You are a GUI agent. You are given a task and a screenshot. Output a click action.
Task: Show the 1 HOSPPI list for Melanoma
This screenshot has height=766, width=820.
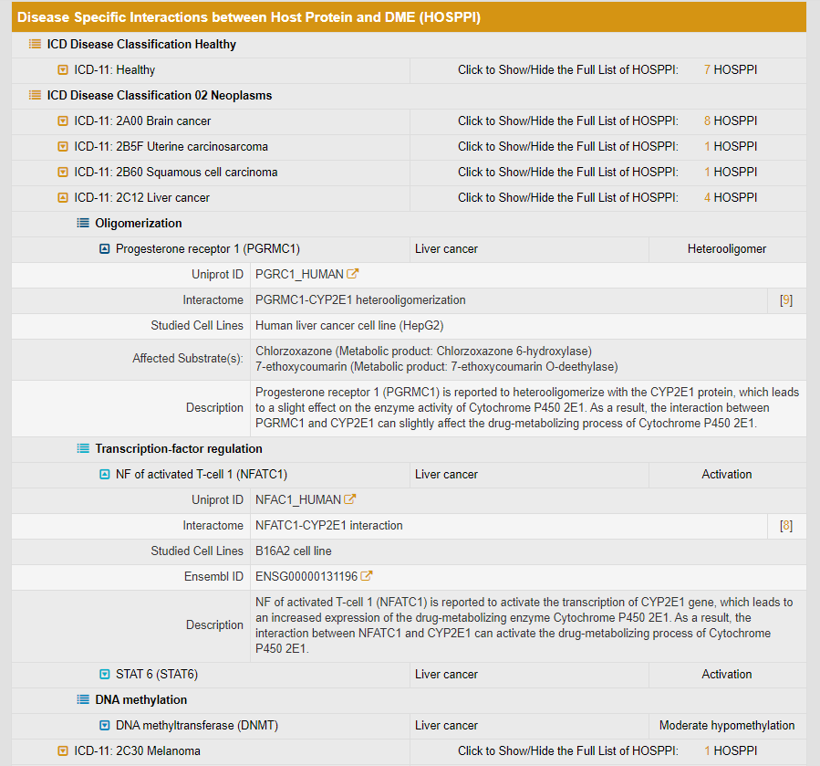coord(707,750)
